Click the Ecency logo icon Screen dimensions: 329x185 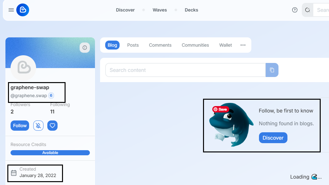23,10
